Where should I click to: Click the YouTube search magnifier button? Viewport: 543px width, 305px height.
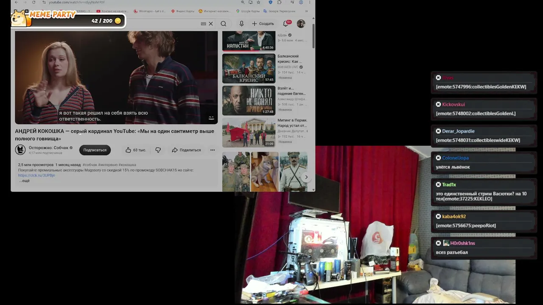click(224, 24)
